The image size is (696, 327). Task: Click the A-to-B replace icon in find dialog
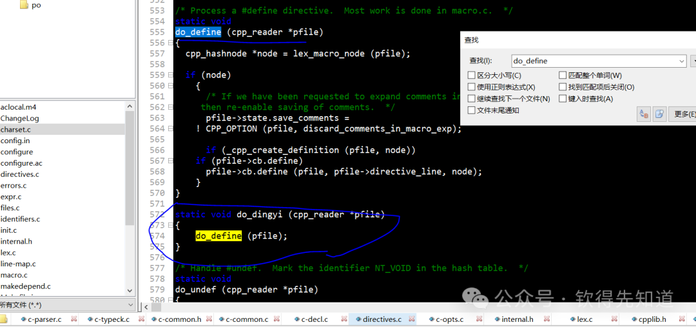click(x=643, y=114)
